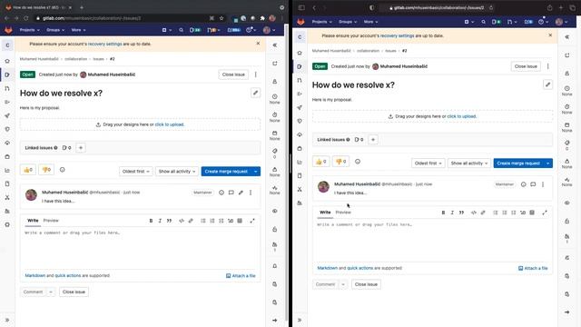Open Oldest first dropdown in left window
This screenshot has width=581, height=327.
pyautogui.click(x=135, y=172)
